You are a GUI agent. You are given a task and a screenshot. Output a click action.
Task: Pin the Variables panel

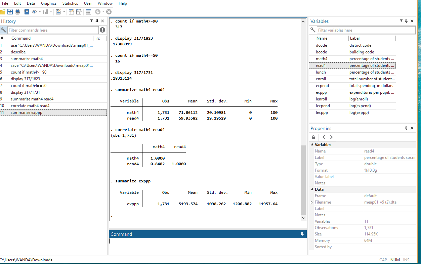coord(407,21)
